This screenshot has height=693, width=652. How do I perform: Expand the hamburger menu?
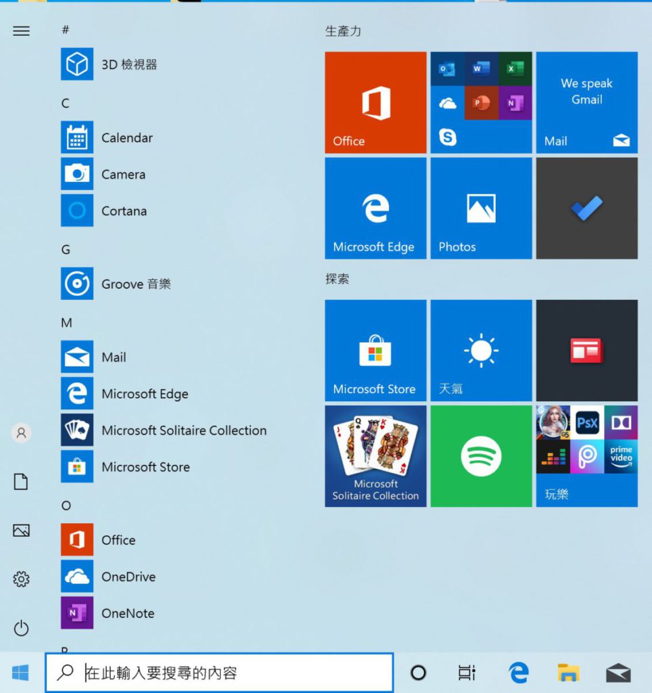point(21,31)
